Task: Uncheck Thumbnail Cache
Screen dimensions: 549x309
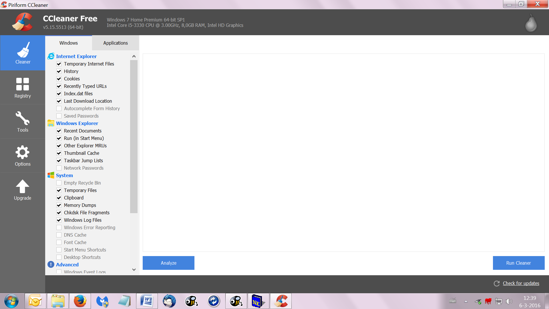Action: (x=59, y=153)
